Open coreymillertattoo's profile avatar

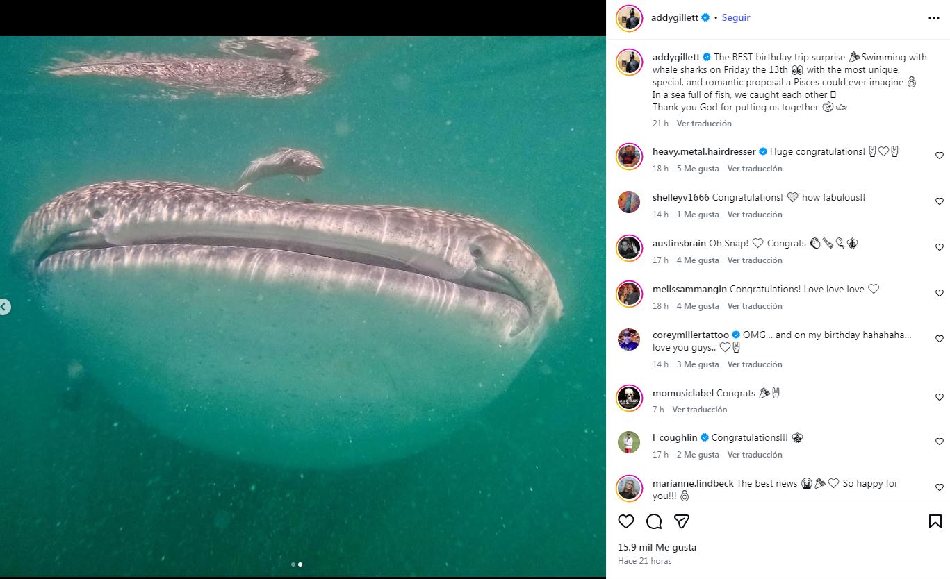[x=629, y=339]
